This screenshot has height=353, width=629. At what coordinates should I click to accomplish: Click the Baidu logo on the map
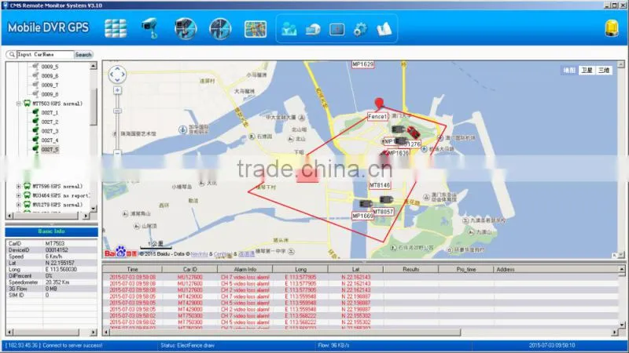coord(120,252)
